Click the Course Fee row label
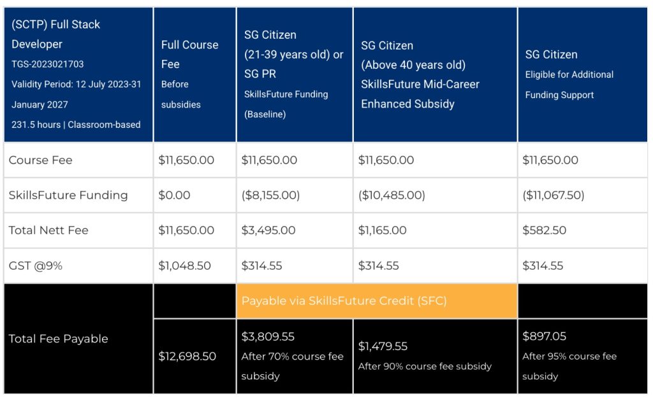 pyautogui.click(x=41, y=160)
